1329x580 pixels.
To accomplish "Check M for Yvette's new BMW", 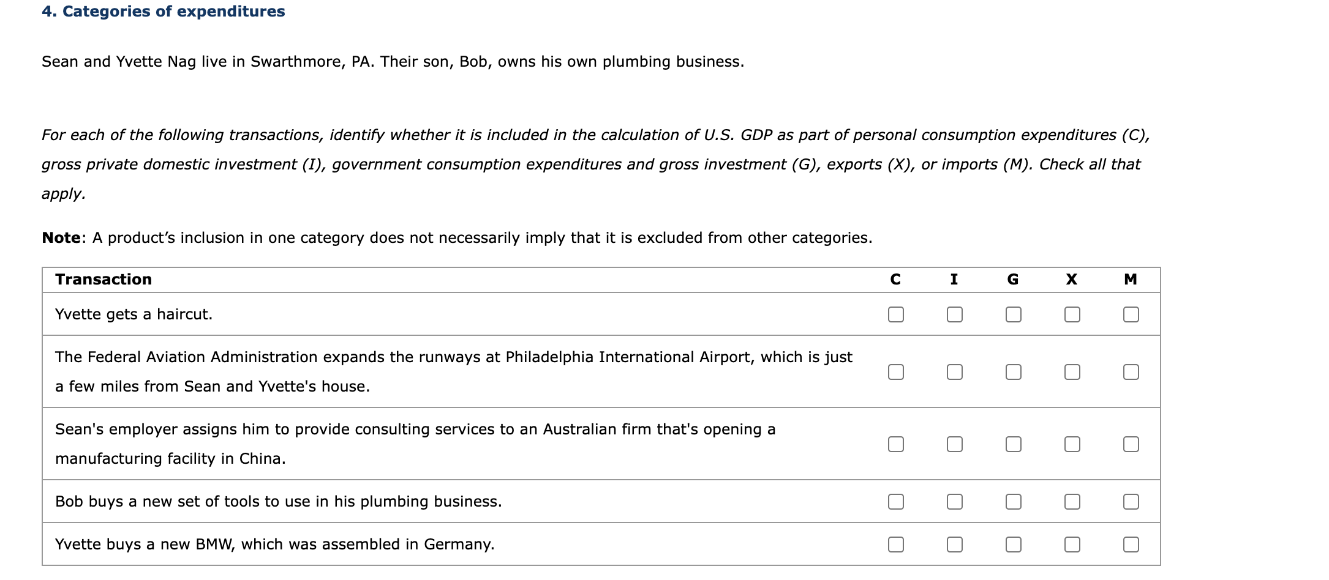I will click(x=1131, y=545).
